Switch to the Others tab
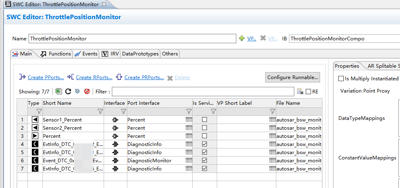400x188 pixels. click(x=170, y=54)
